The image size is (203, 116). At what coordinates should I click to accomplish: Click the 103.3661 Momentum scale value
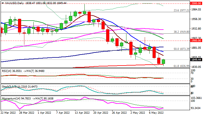pos(197,98)
